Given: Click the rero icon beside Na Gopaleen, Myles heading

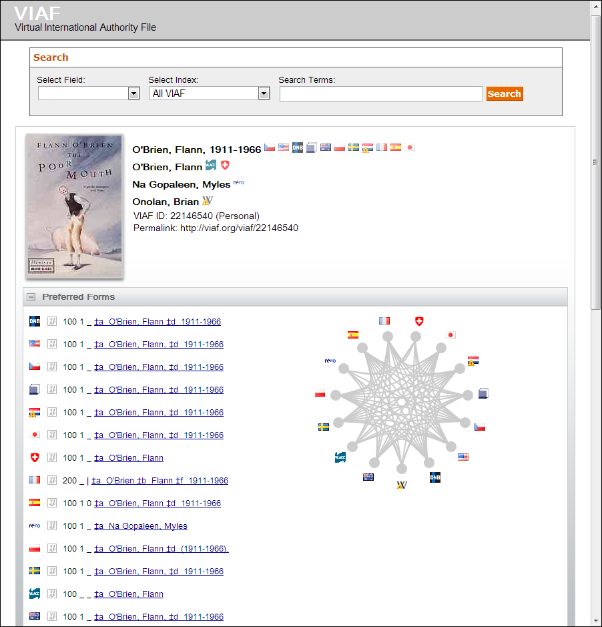Looking at the screenshot, I should 238,183.
